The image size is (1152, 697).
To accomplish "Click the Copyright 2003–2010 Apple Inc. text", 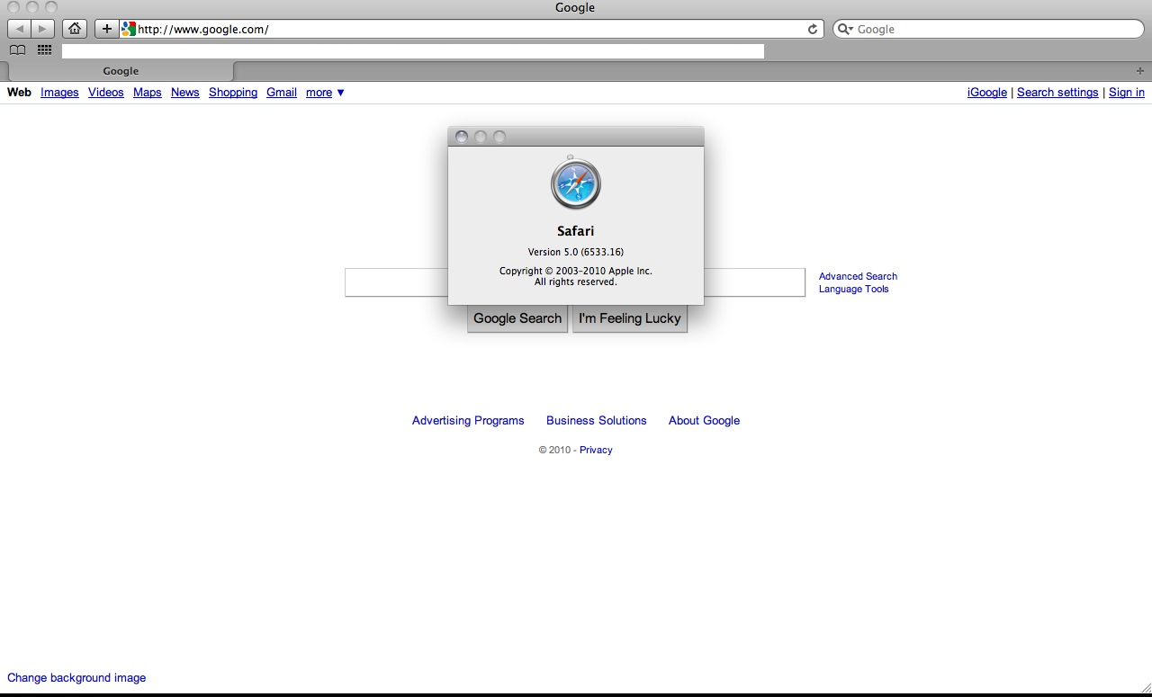I will point(576,271).
